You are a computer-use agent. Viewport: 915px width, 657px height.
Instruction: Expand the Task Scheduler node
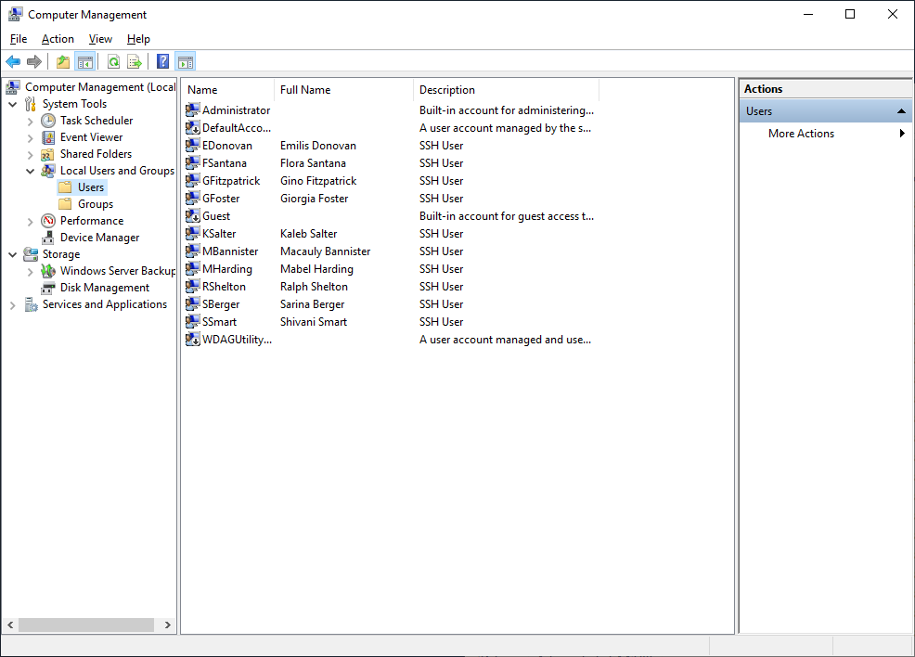pyautogui.click(x=31, y=122)
